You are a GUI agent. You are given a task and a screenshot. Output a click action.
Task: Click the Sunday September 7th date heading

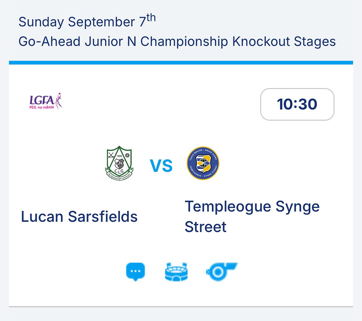point(87,21)
